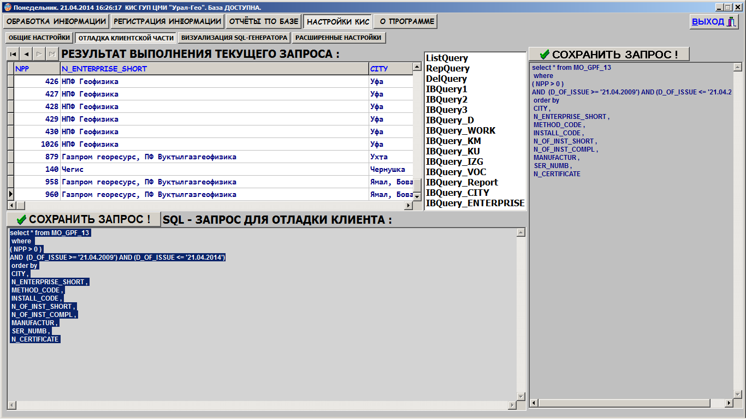Click right SQL panel horizontal scroll left arrow
This screenshot has width=746, height=419.
(535, 403)
